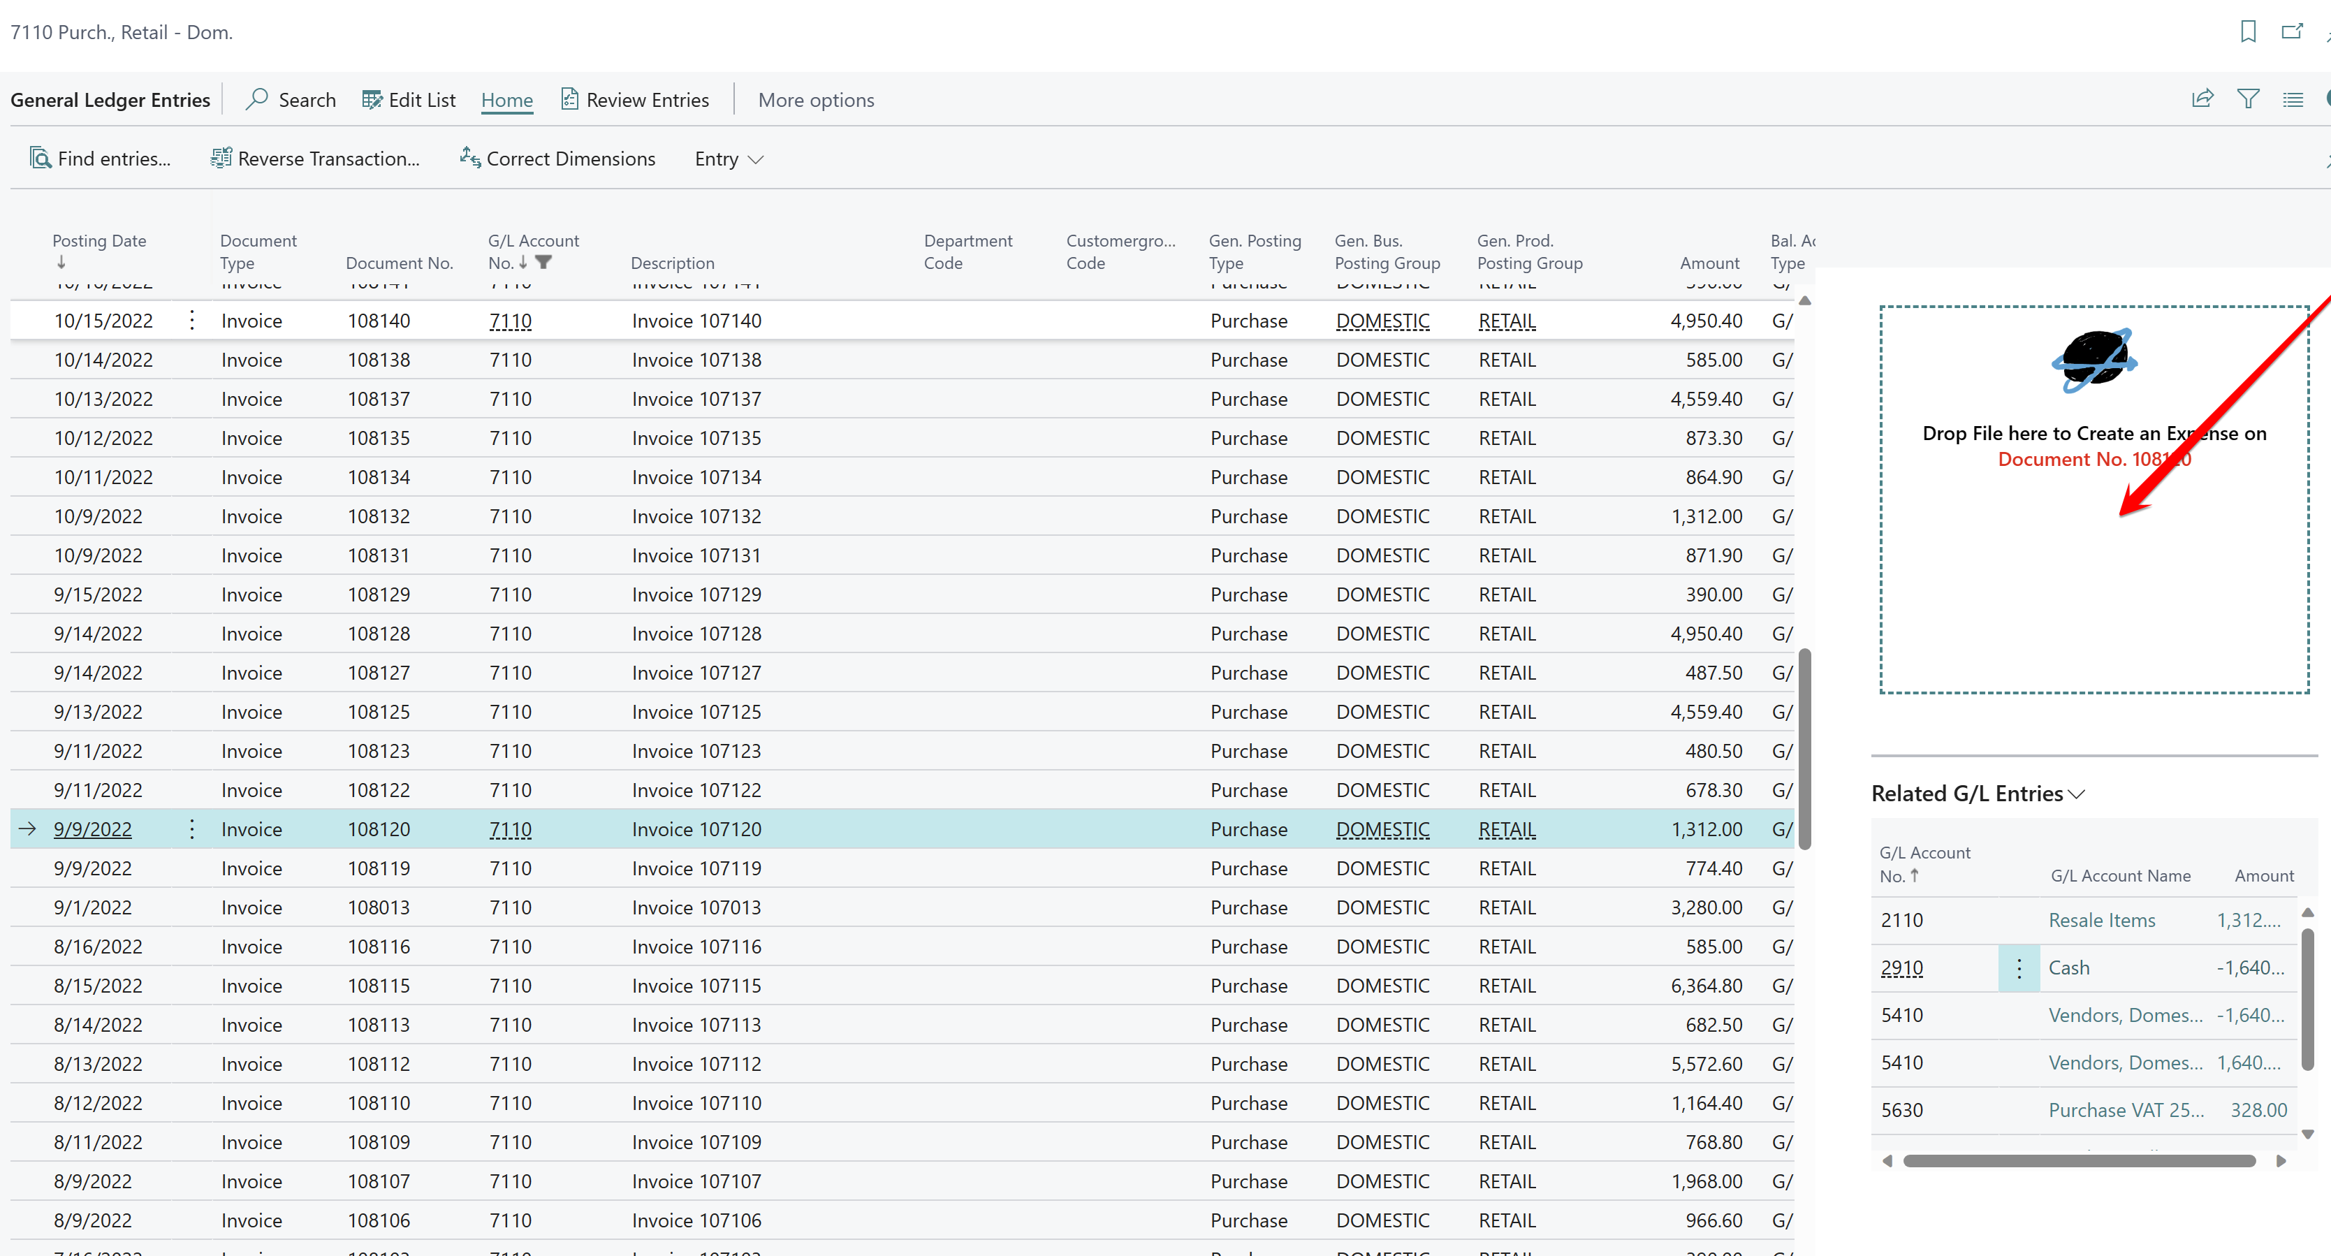
Task: Open Resale Items account name link
Action: coord(2101,920)
